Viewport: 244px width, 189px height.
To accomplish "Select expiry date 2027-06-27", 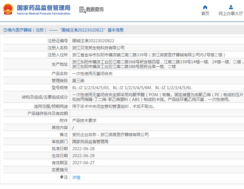I will (83, 163).
